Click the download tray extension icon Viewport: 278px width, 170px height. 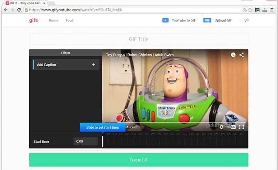coord(264,10)
